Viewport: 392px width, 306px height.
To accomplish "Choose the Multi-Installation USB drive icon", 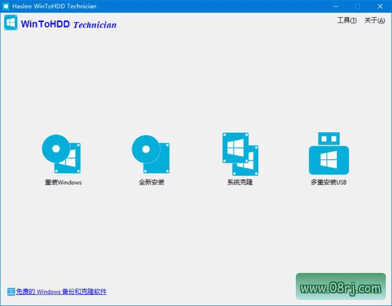I will (x=328, y=154).
